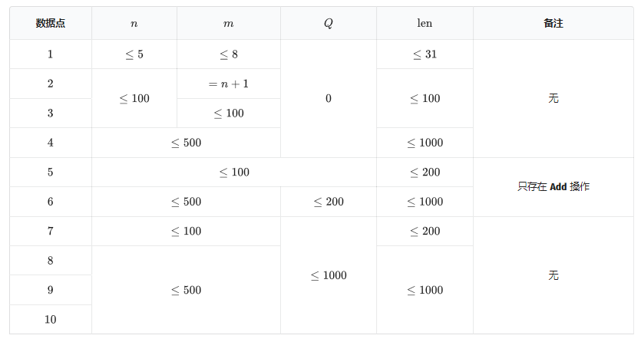
Task: Click data point 9 row label
Action: click(51, 290)
